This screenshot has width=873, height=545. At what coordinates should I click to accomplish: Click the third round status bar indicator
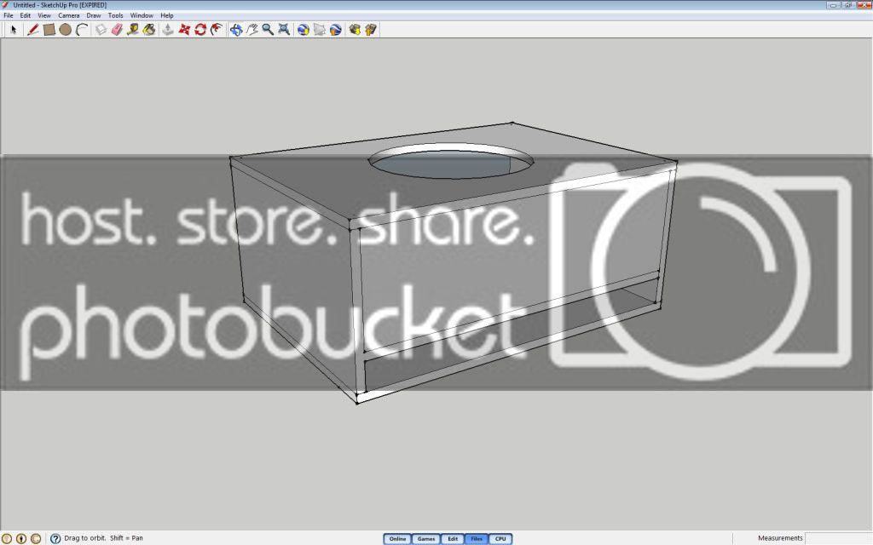[x=36, y=538]
